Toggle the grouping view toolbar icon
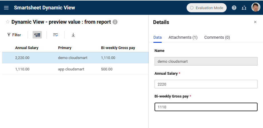The height and width of the screenshot is (128, 263). pyautogui.click(x=37, y=35)
